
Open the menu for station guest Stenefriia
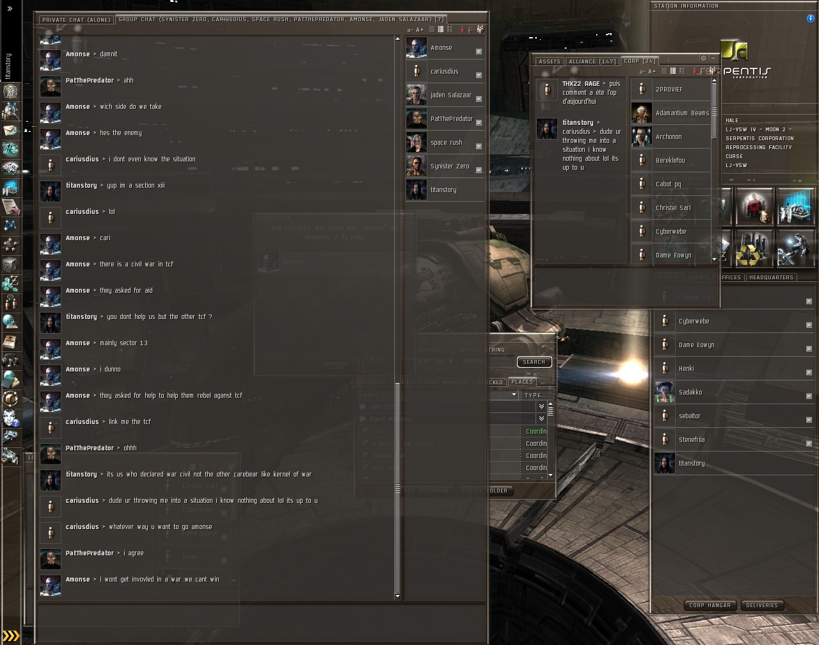point(809,443)
